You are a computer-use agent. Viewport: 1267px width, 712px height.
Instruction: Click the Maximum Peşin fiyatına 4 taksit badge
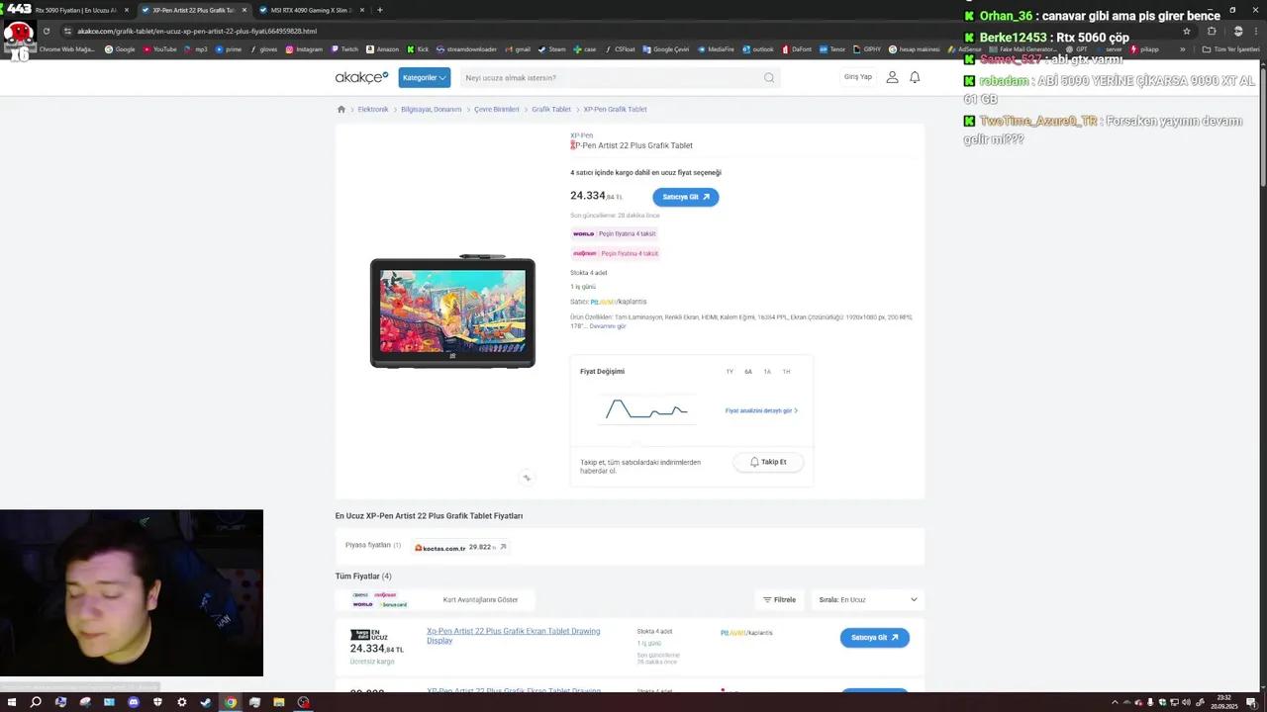pos(616,253)
